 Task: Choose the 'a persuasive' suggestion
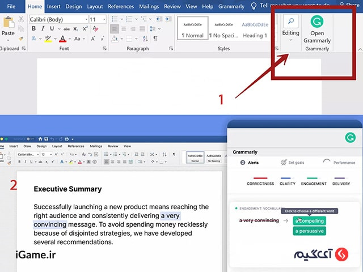[309, 231]
